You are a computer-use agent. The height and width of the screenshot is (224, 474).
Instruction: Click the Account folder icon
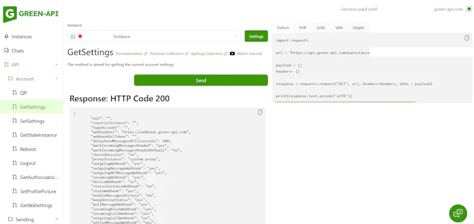11,79
